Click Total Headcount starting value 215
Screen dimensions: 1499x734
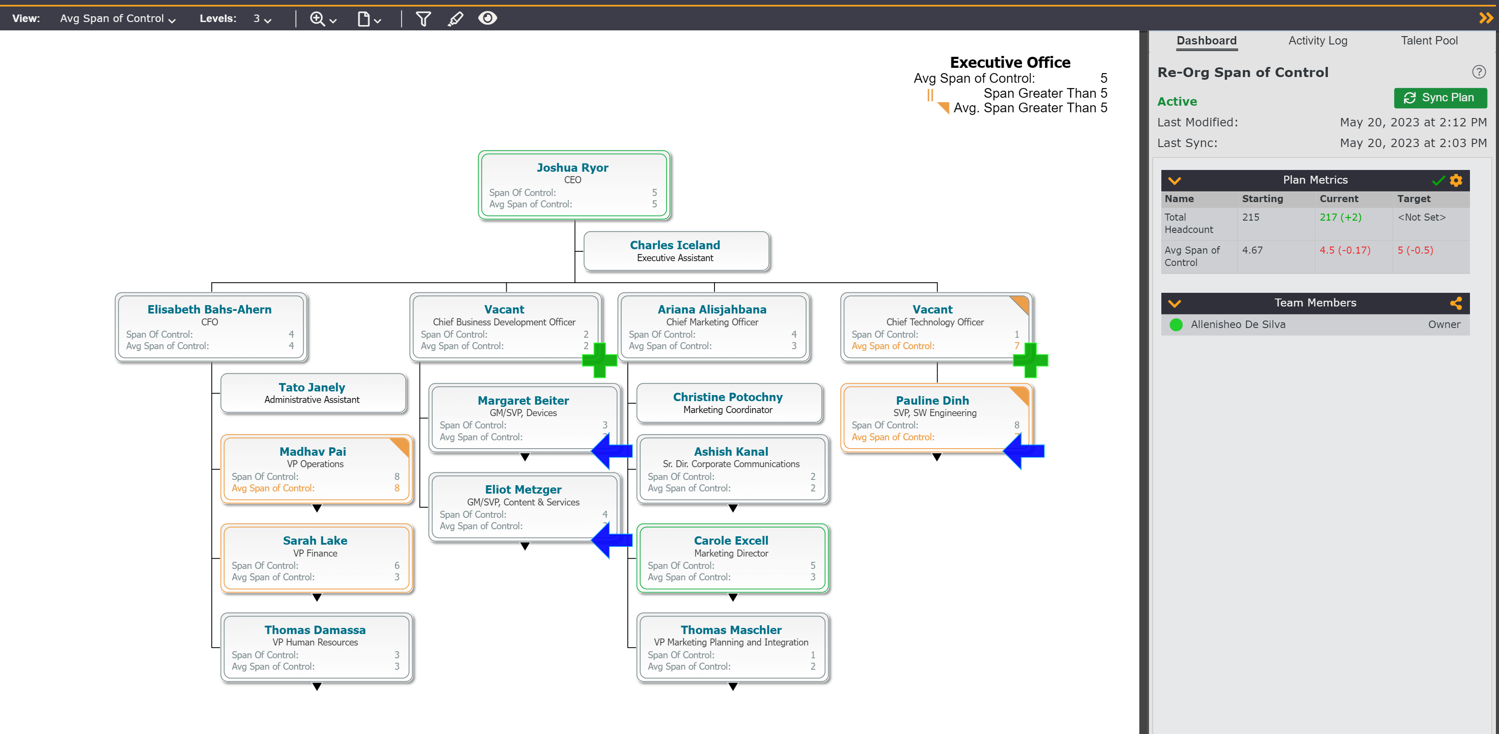[x=1251, y=217]
